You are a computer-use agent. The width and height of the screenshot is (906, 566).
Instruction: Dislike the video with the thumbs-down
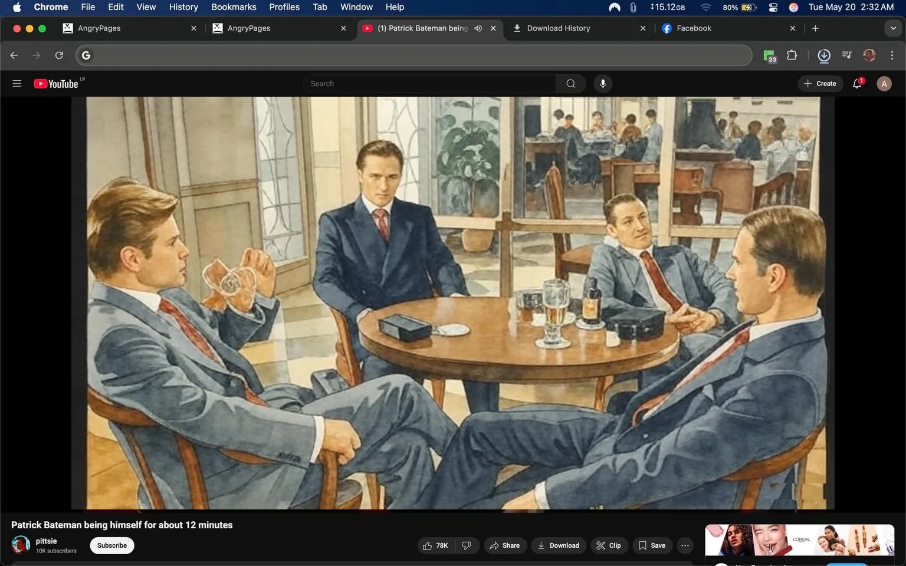coord(467,545)
